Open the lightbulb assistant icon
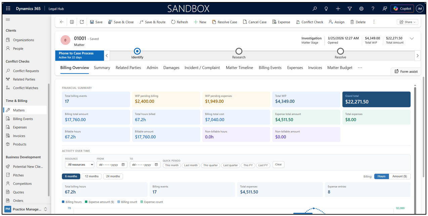This screenshot has width=428, height=216. pyautogui.click(x=326, y=9)
